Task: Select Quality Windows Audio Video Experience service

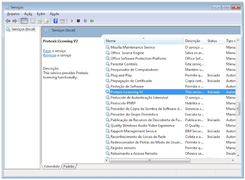Action: click(x=170, y=125)
